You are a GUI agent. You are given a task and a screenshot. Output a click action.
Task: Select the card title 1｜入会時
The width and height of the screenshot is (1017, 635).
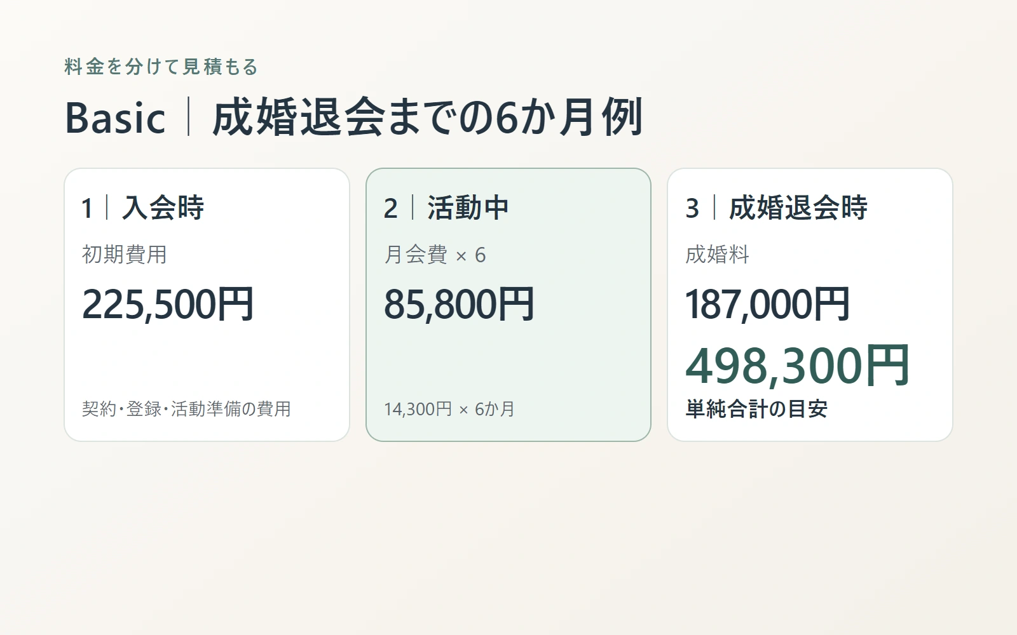point(143,208)
